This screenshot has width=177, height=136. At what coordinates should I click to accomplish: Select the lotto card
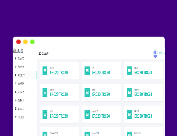[x=144, y=132]
